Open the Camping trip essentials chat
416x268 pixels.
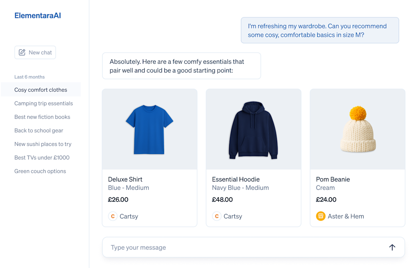pos(44,103)
